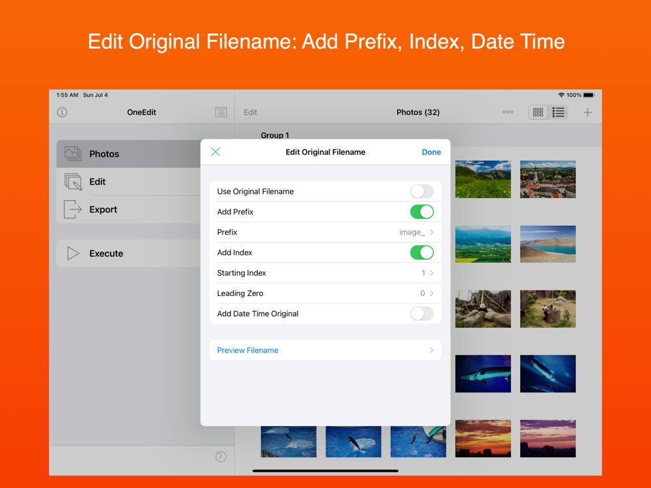Select the Export sidebar item
Screen dimensions: 651x488
129,210
